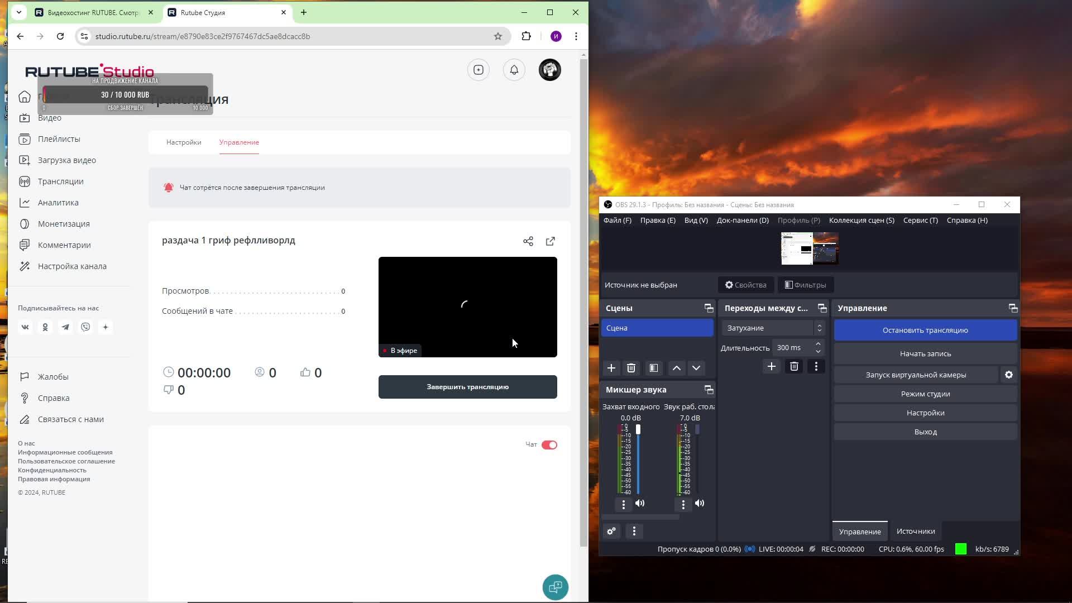Toggle the Чат switch off
1072x603 pixels.
[549, 445]
